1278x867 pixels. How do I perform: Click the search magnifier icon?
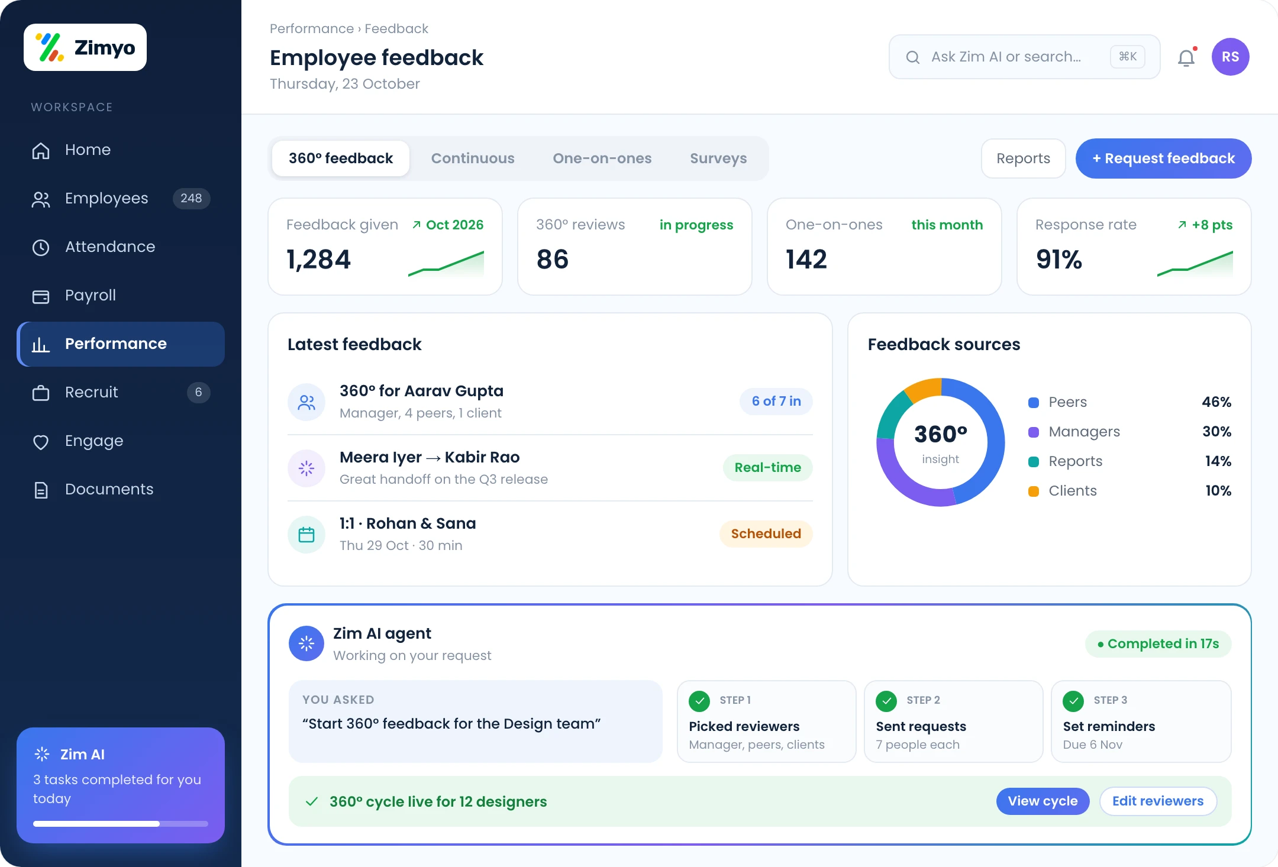913,57
